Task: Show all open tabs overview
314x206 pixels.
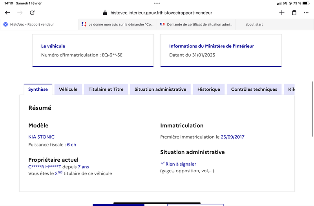Action: [x=294, y=13]
